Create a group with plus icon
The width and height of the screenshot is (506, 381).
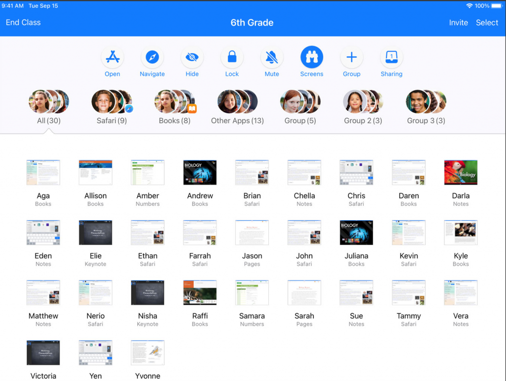pyautogui.click(x=351, y=57)
